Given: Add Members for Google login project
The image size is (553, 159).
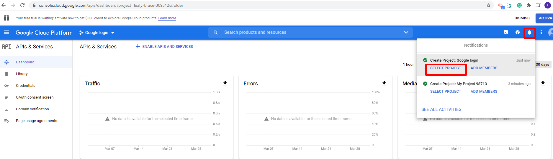Looking at the screenshot, I should click(x=484, y=68).
